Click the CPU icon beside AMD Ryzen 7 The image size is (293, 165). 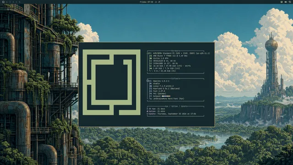(151, 56)
